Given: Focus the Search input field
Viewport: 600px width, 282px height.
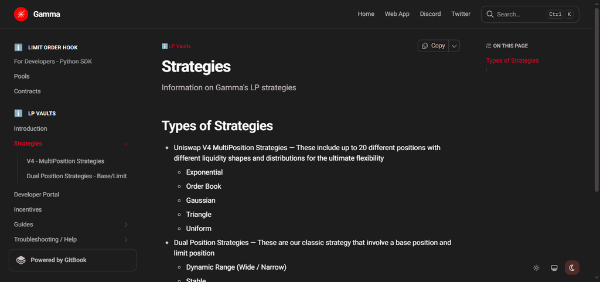Looking at the screenshot, I should pyautogui.click(x=530, y=14).
